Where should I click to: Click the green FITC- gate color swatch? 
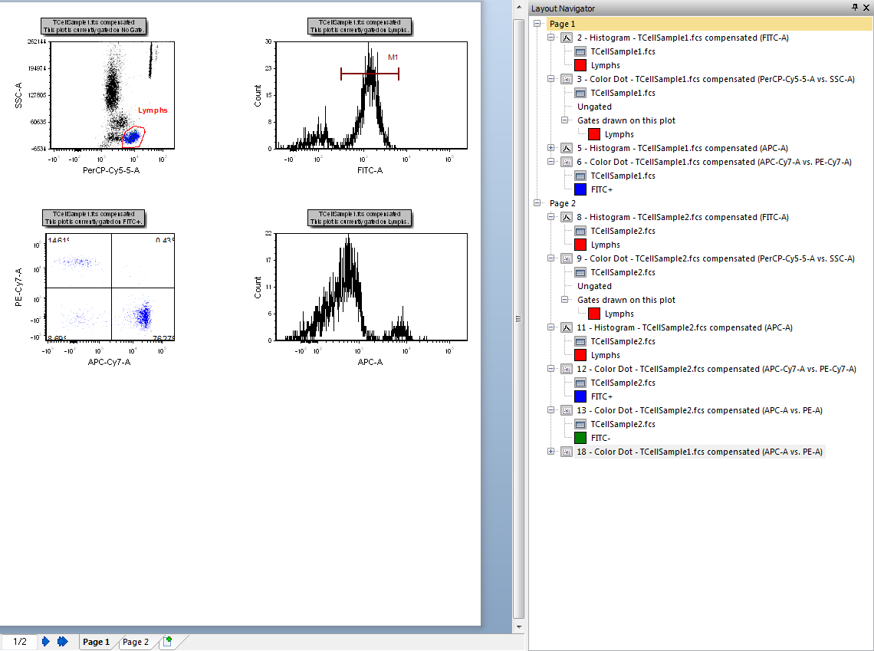tap(580, 438)
